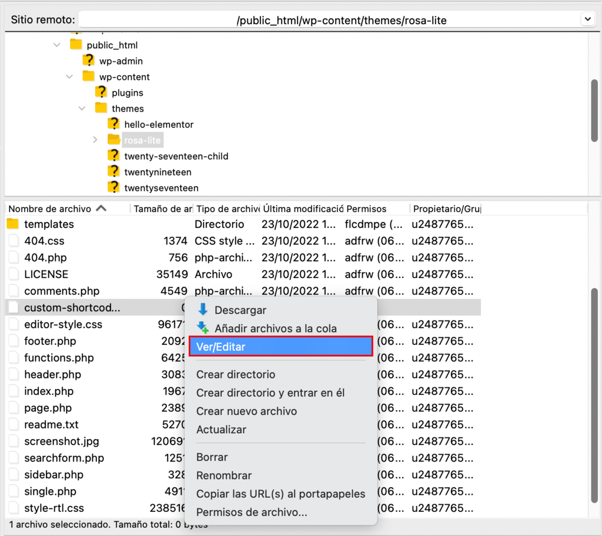Open the Sitio remoto dropdown arrow
The height and width of the screenshot is (536, 602).
point(587,19)
